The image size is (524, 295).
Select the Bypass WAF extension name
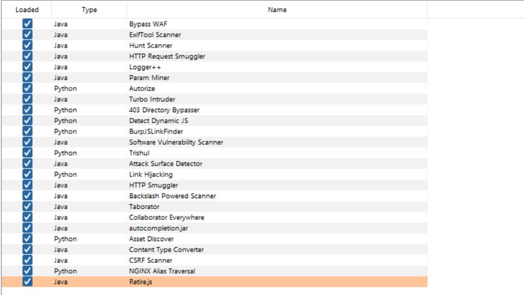click(x=148, y=24)
